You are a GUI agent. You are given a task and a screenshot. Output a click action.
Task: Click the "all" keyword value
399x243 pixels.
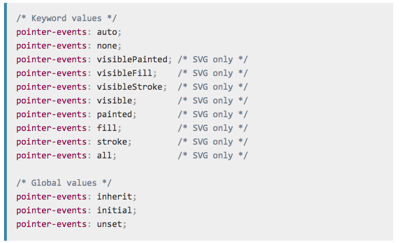point(104,156)
